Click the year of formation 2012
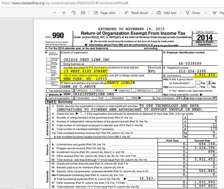Viewport: 224px width, 189px height. (x=181, y=98)
